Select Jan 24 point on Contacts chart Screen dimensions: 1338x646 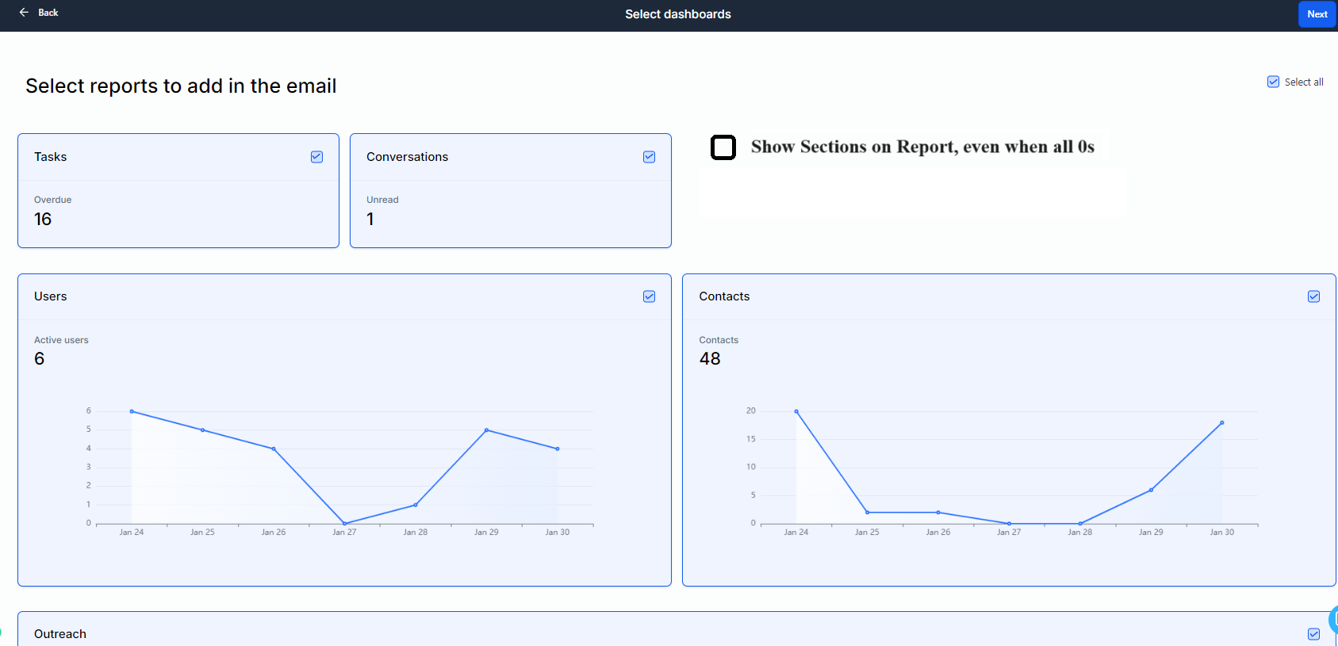point(796,411)
